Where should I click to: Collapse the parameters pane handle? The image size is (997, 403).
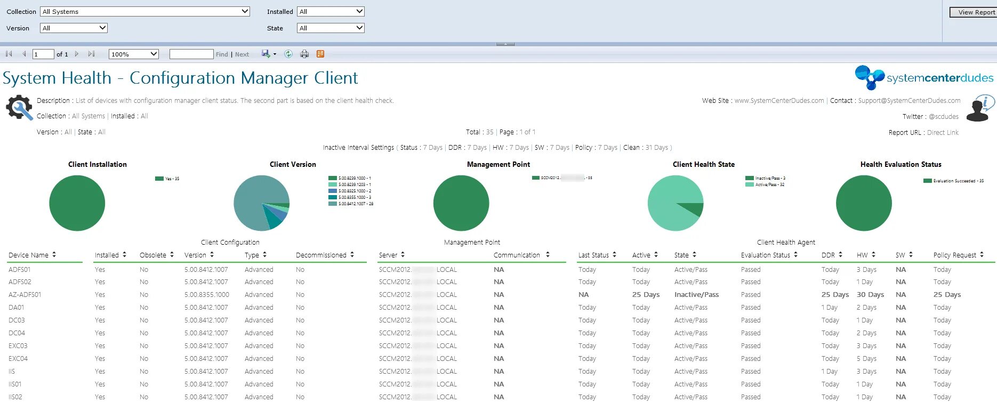[x=505, y=44]
